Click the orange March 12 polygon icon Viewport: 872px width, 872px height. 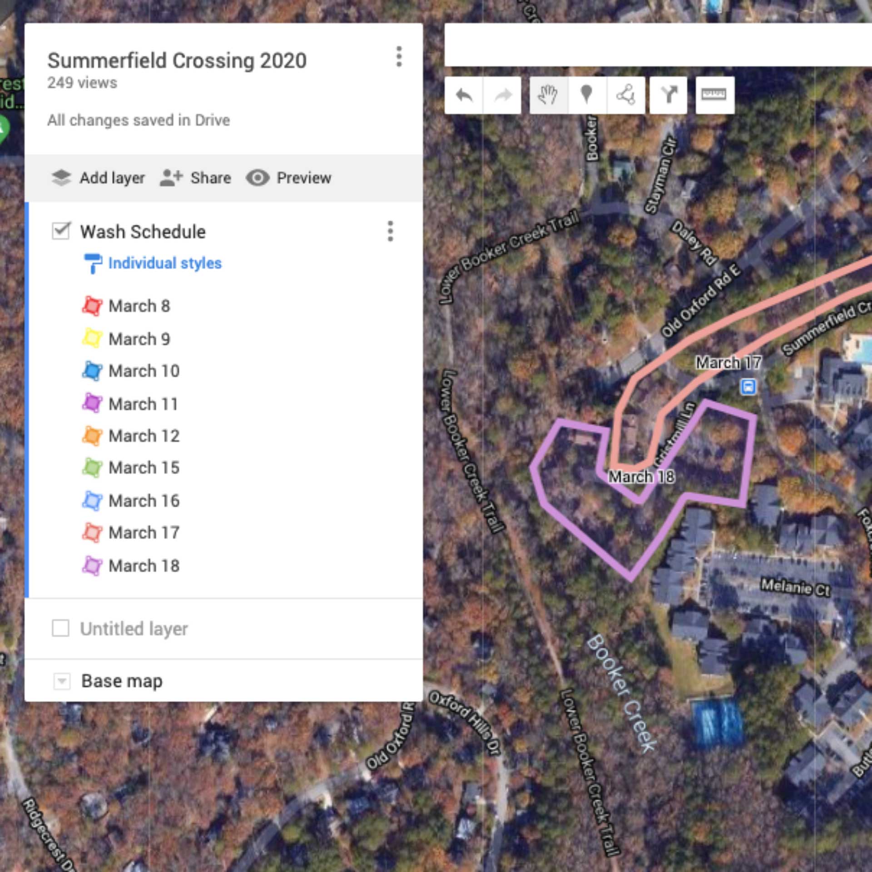(92, 436)
